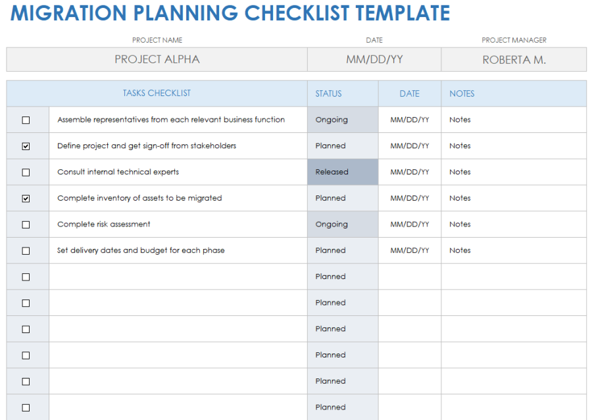Click the ROBERTA M. project manager field
Screen dimensions: 592x420
coord(514,59)
